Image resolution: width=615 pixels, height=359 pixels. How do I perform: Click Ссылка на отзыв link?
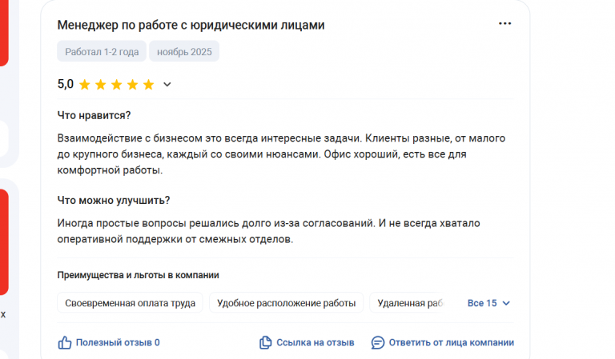(x=315, y=342)
